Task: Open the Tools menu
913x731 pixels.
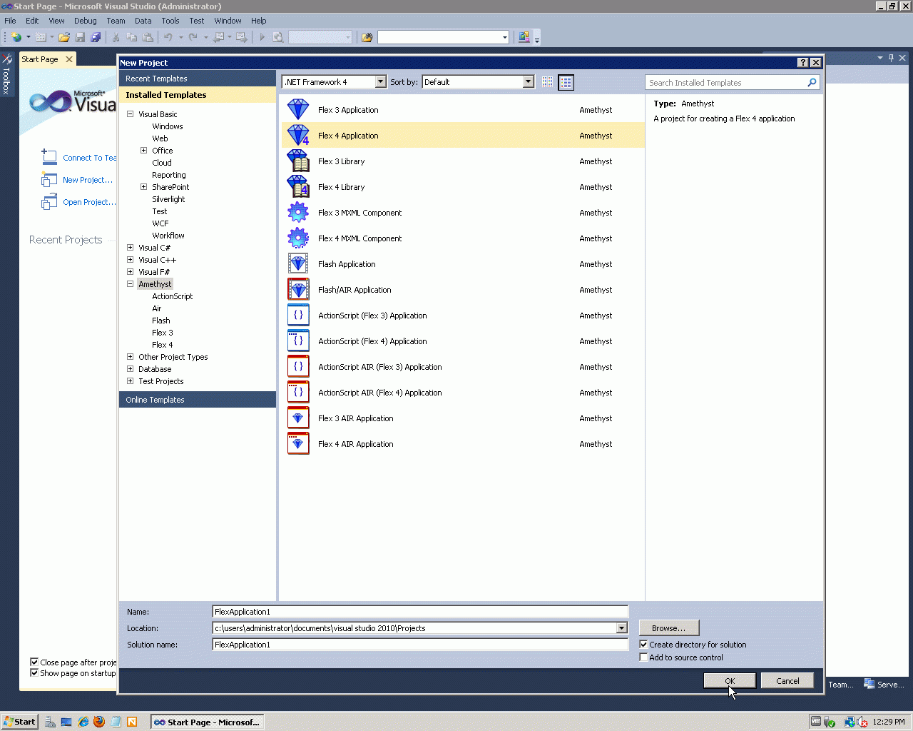Action: coord(170,21)
